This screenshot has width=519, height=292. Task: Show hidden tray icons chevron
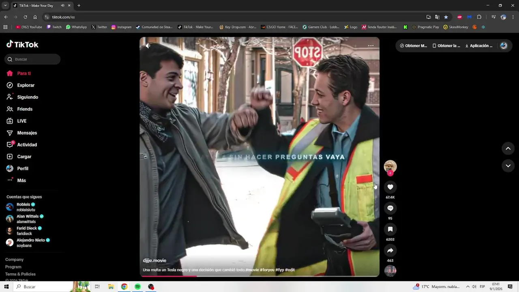(x=468, y=287)
